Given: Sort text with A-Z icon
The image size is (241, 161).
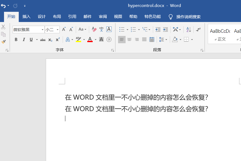Looking at the screenshot, I should [189, 29].
